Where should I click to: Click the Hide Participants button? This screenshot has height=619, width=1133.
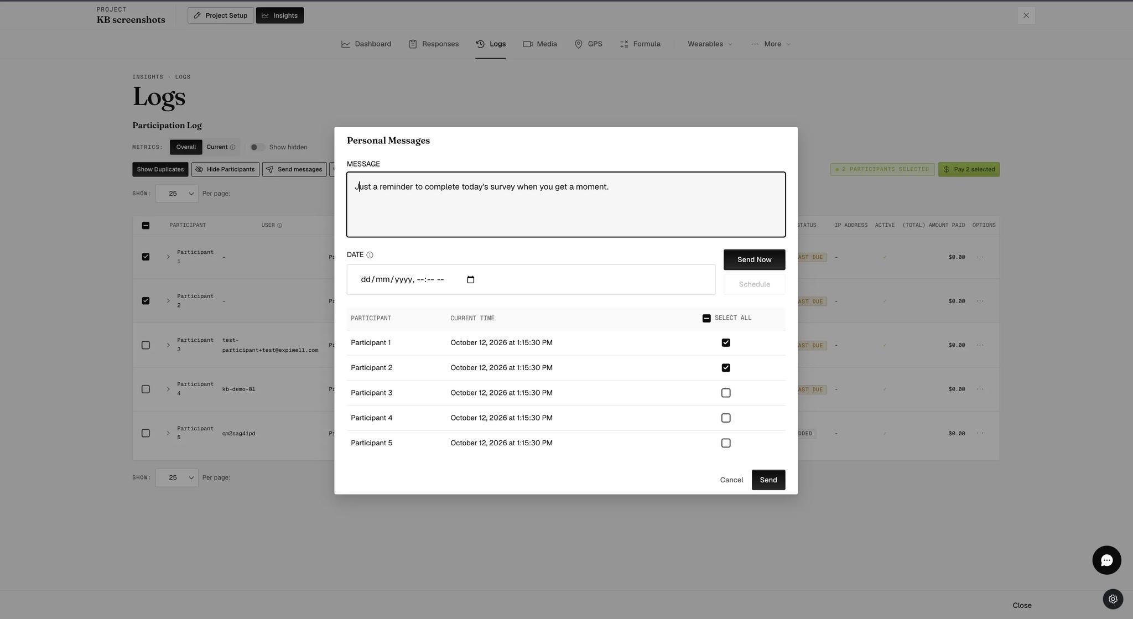225,169
